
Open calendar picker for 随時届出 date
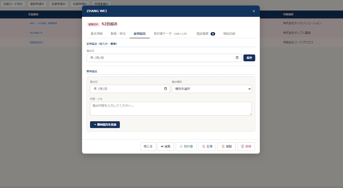pos(165,89)
